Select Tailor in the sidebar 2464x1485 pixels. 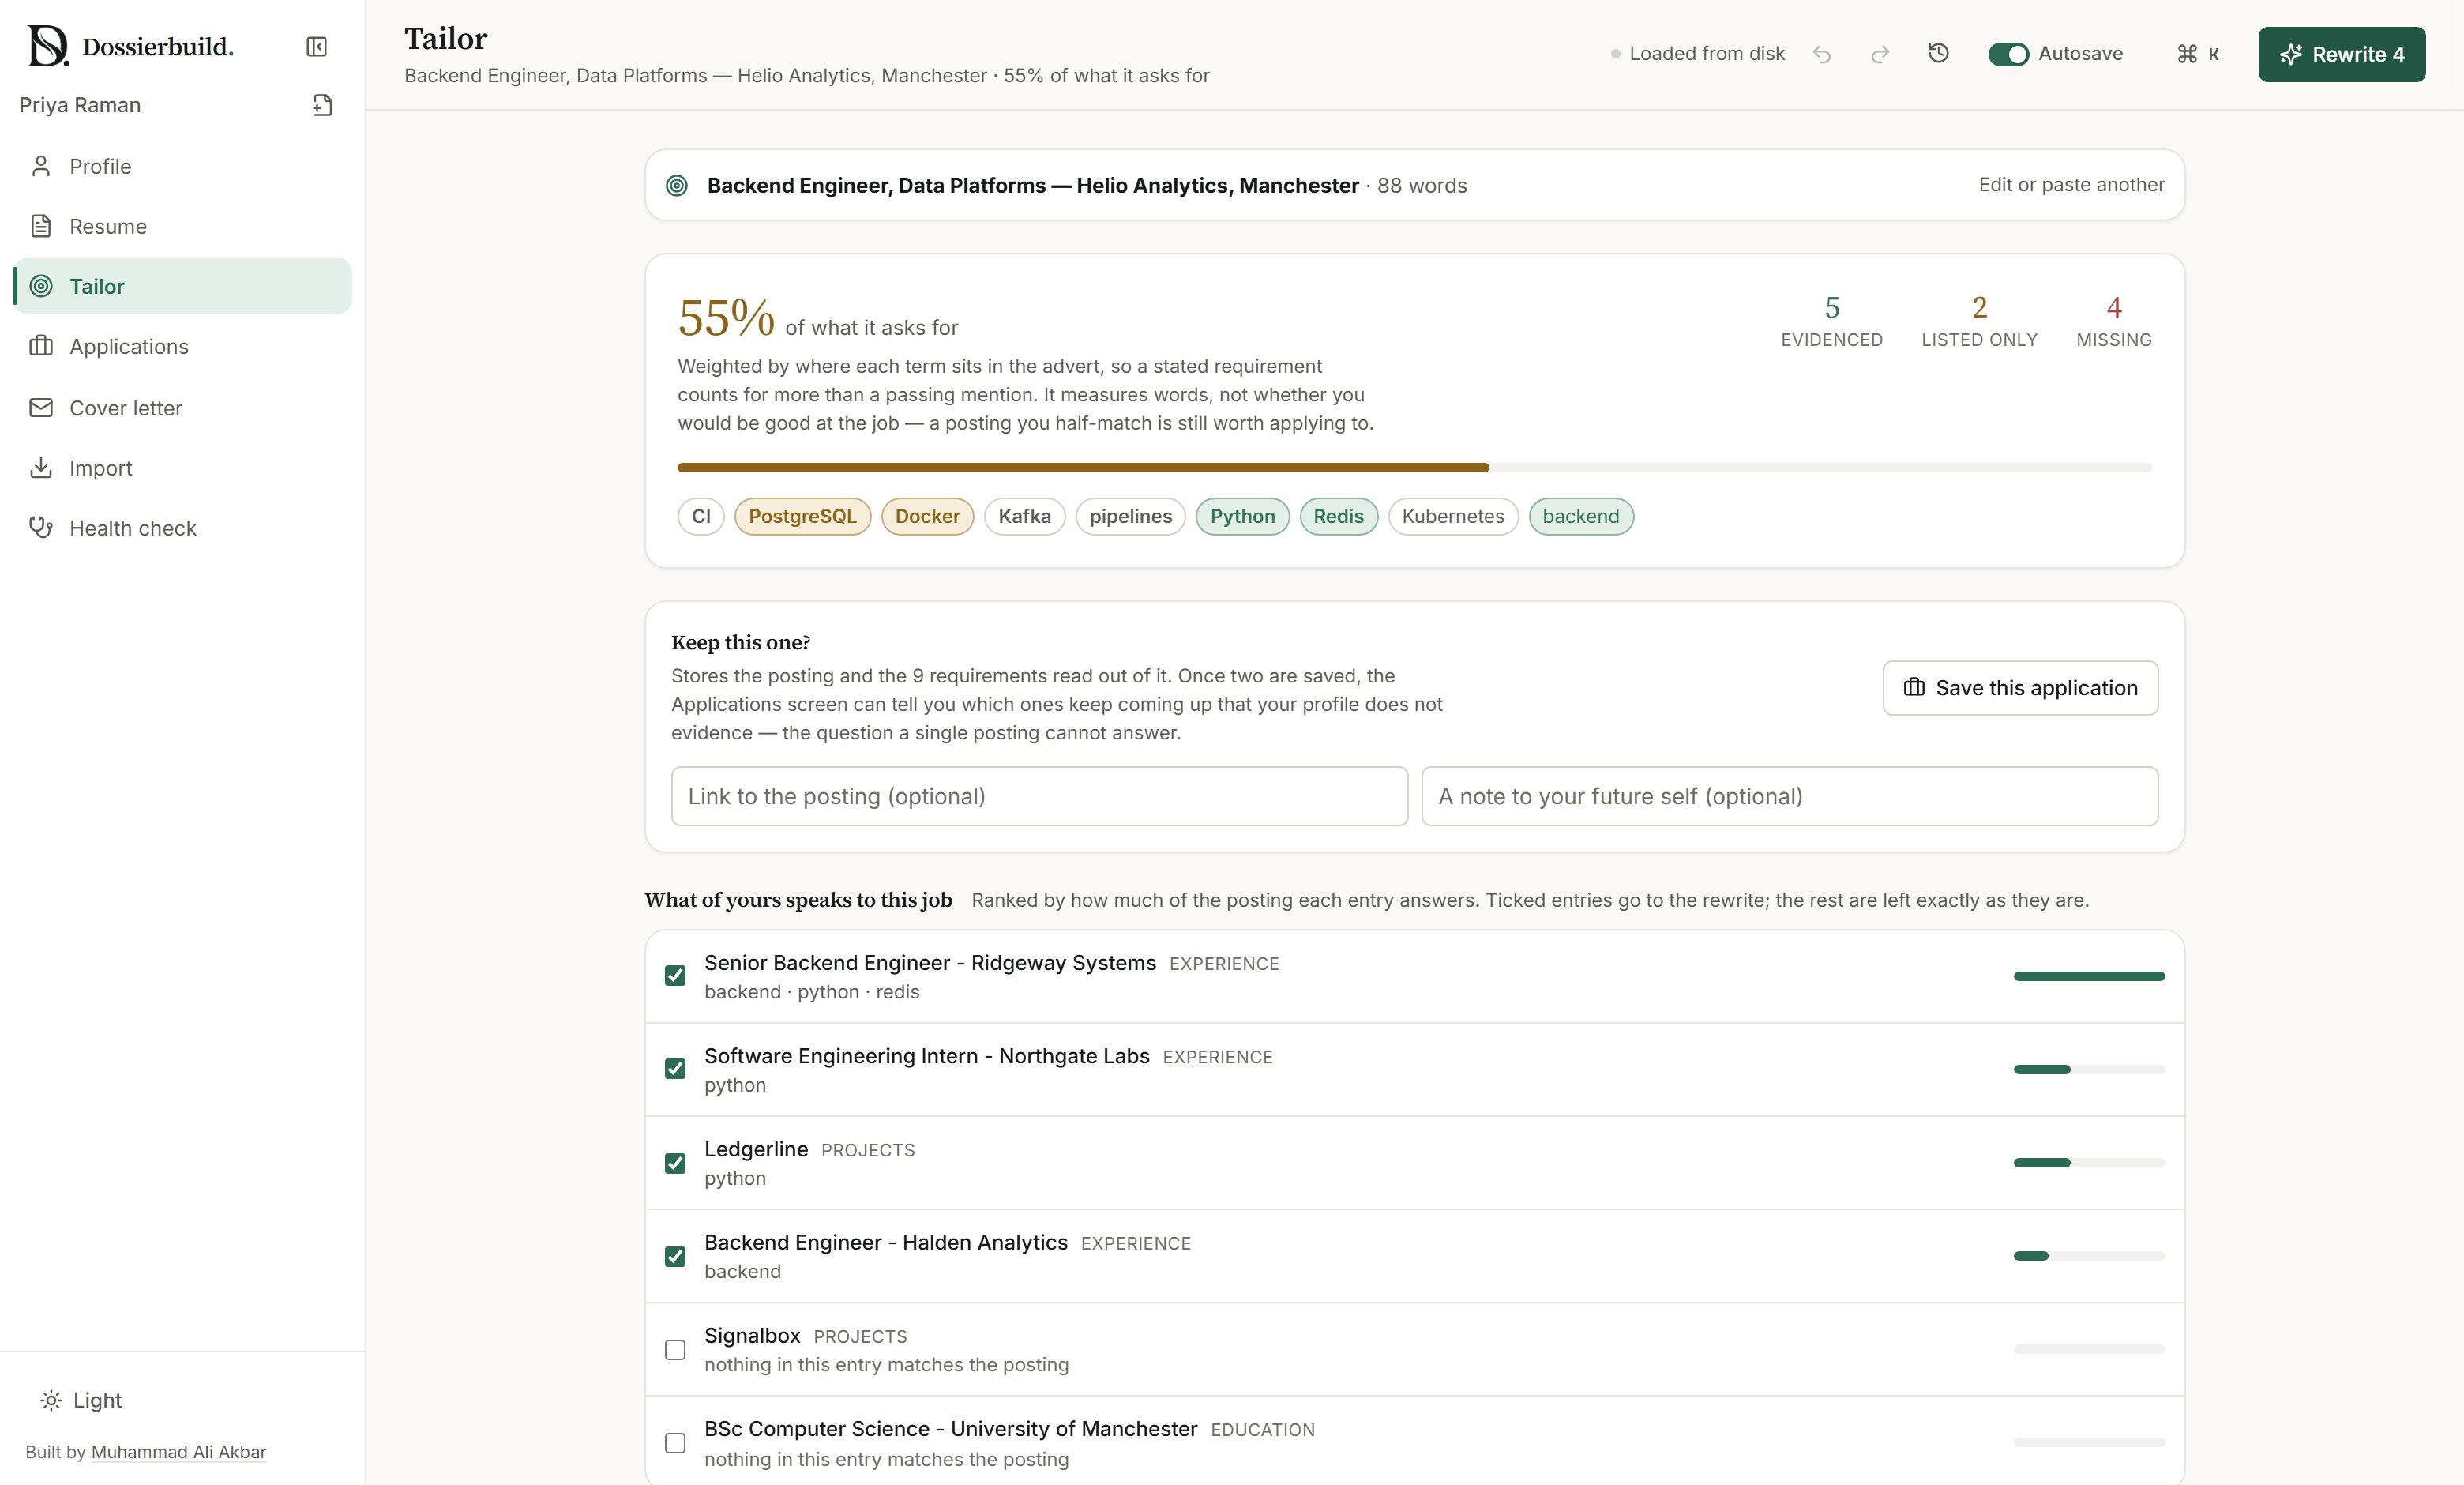tap(182, 286)
